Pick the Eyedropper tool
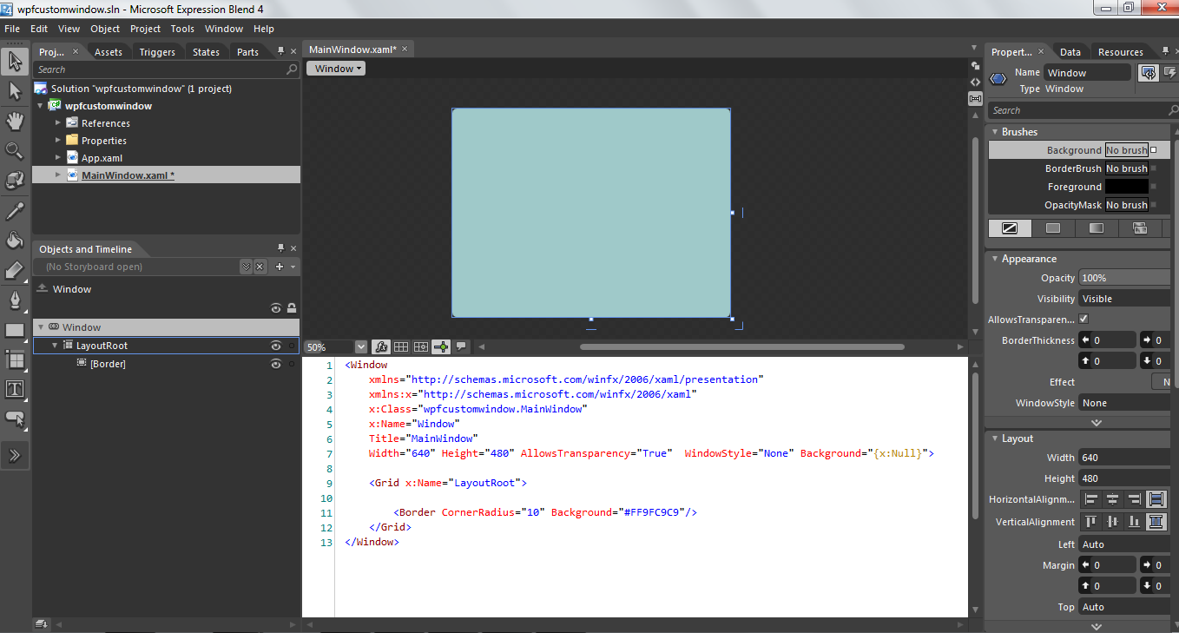Image resolution: width=1179 pixels, height=633 pixels. pyautogui.click(x=14, y=210)
